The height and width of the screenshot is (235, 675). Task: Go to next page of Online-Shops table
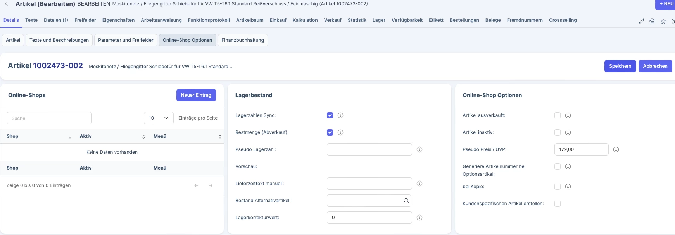[211, 185]
